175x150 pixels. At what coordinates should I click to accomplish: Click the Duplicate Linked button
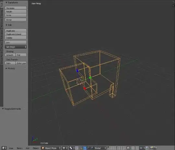click(16, 34)
